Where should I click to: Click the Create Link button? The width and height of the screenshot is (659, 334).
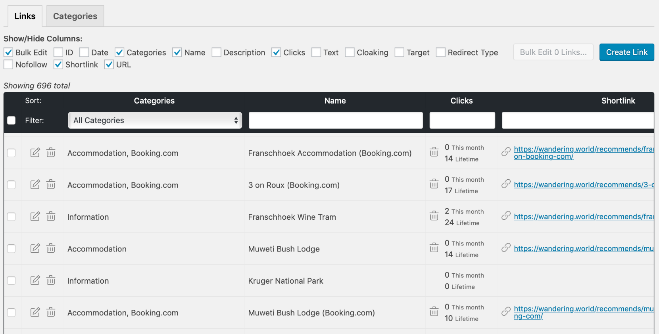626,52
